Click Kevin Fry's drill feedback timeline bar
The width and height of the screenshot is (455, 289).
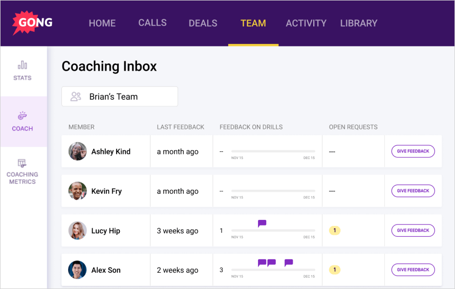click(273, 191)
